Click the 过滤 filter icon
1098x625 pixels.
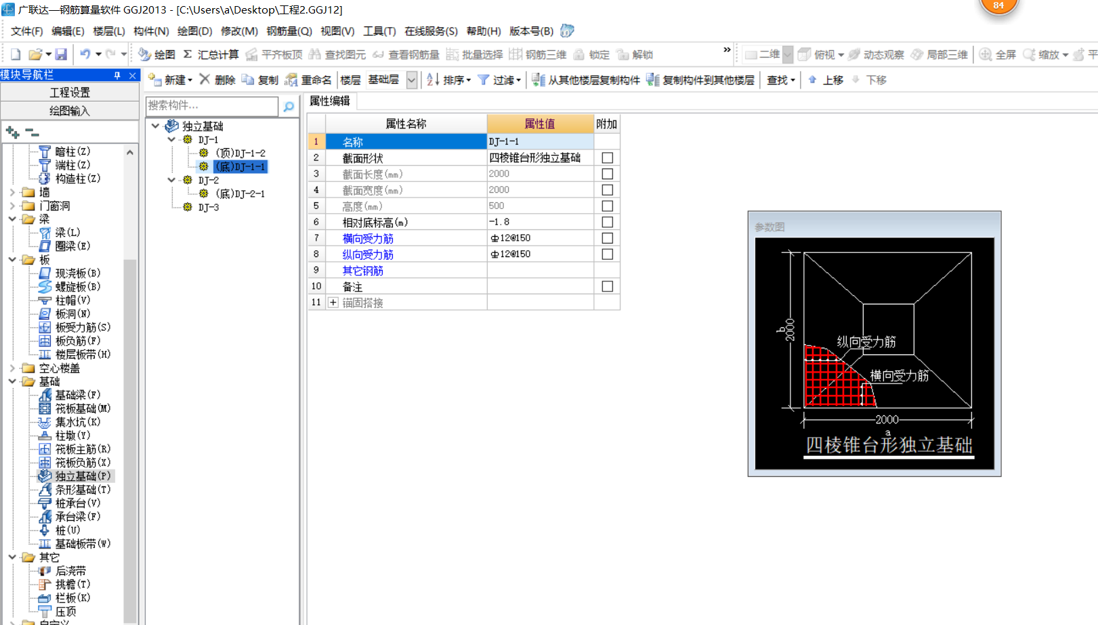click(484, 80)
